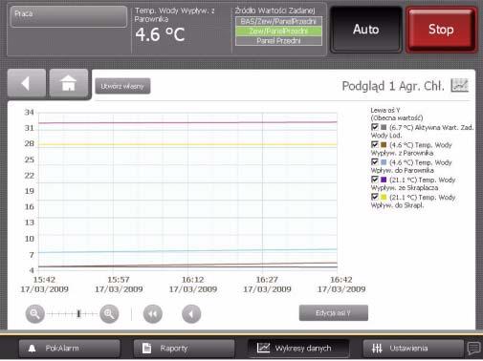Click the Lewa oś Y legend heading
The image size is (483, 361).
[x=385, y=110]
